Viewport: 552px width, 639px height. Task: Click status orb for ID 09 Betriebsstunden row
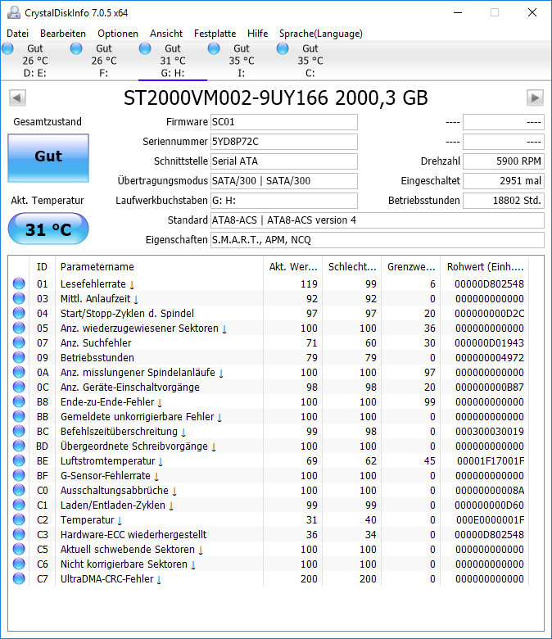19,357
